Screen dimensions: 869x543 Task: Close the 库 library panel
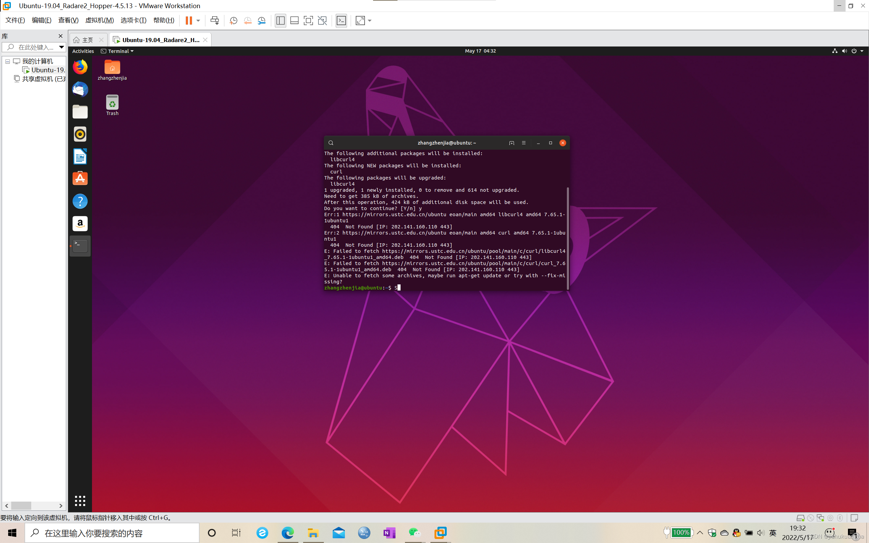(x=60, y=36)
